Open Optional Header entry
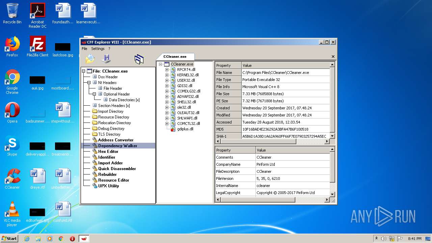 tap(116, 94)
